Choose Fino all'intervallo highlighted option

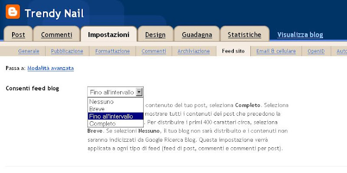click(115, 116)
